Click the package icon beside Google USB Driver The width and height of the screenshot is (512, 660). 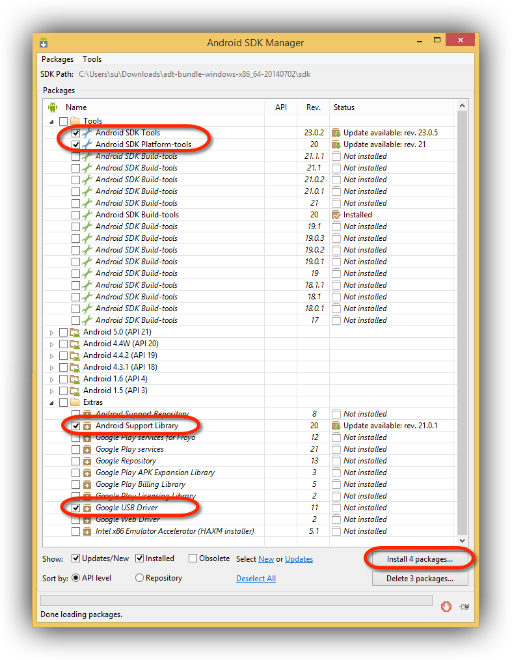coord(87,508)
